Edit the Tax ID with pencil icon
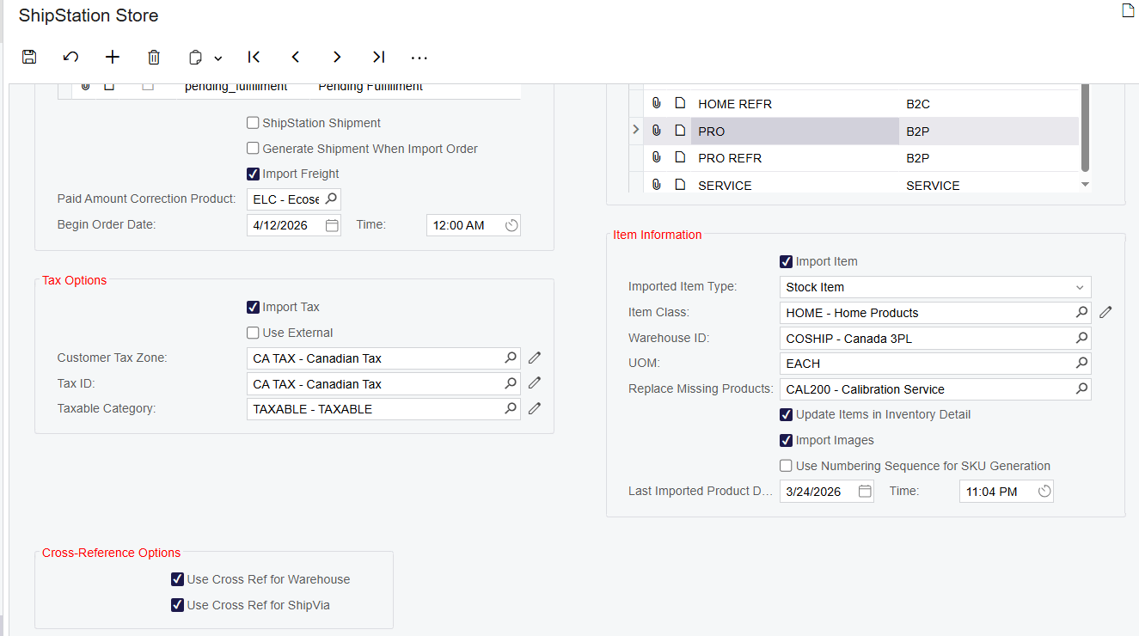 pos(535,383)
